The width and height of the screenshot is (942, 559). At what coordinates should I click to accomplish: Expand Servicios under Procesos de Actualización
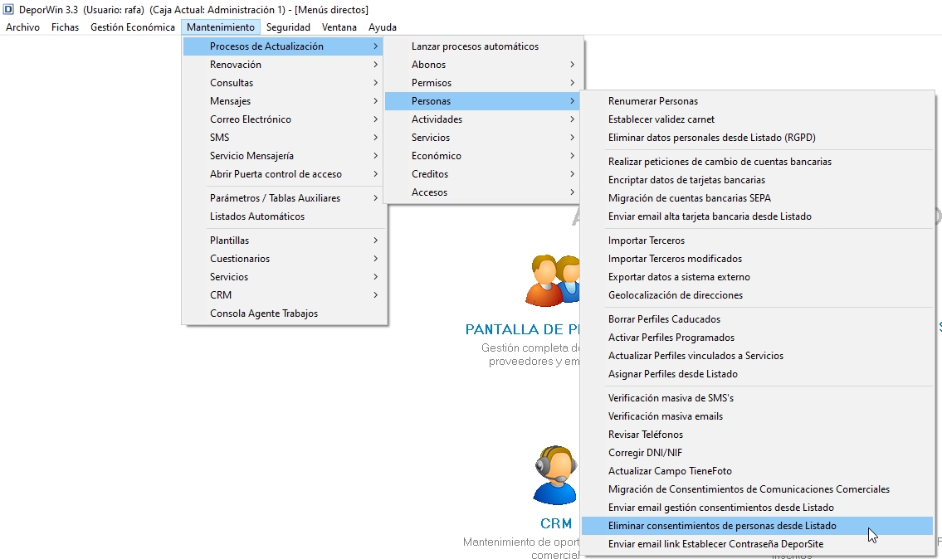(x=484, y=138)
